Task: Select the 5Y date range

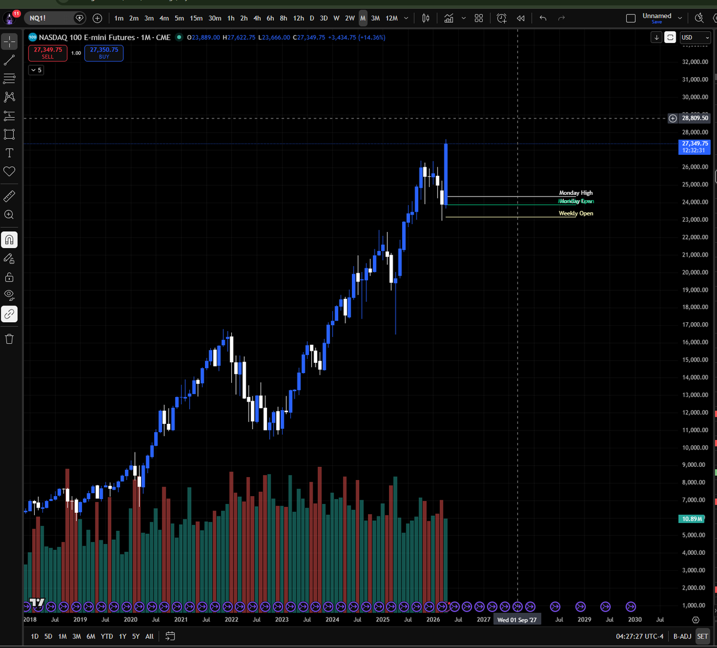Action: (136, 636)
